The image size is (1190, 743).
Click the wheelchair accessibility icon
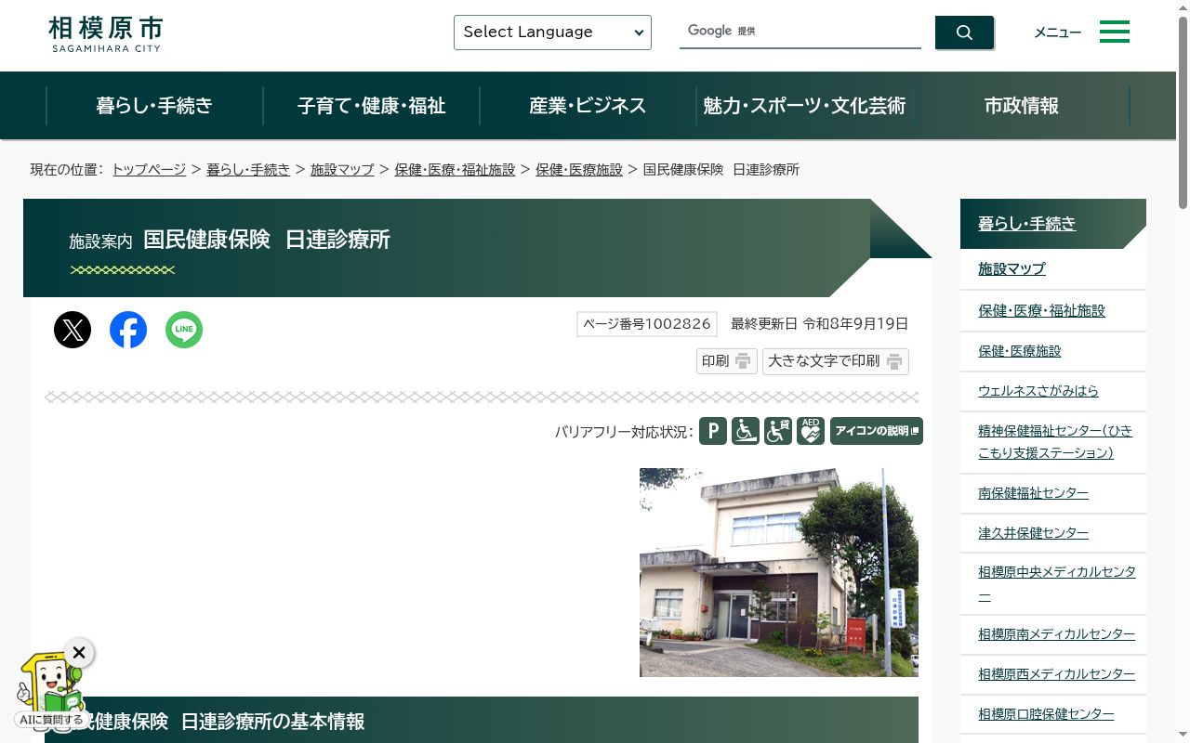(746, 431)
